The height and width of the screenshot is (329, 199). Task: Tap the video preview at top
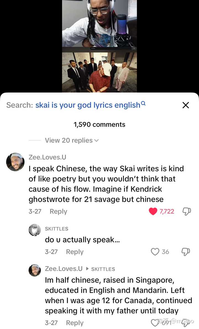pyautogui.click(x=99, y=46)
